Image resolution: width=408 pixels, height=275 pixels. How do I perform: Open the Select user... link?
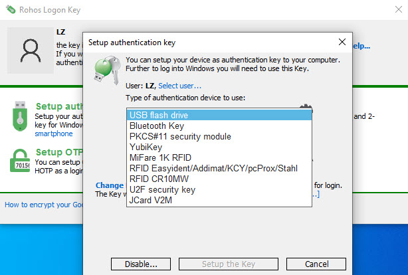pos(180,86)
